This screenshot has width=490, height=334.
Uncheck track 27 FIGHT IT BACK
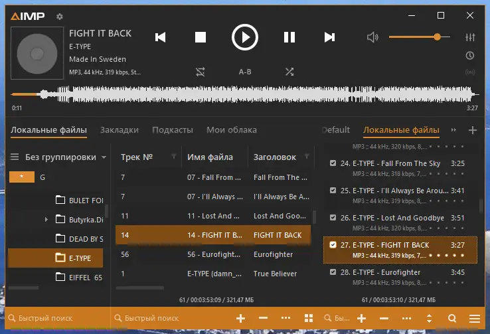point(333,244)
